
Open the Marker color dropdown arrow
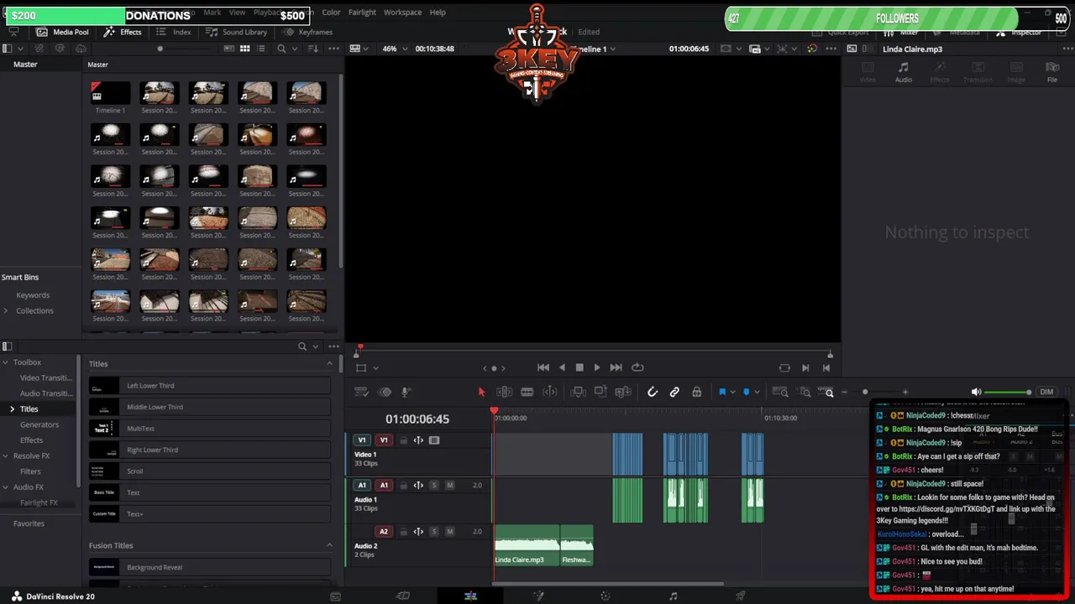[757, 393]
